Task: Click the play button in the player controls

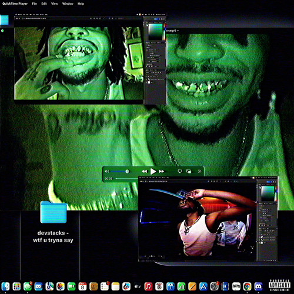Action: (x=153, y=171)
